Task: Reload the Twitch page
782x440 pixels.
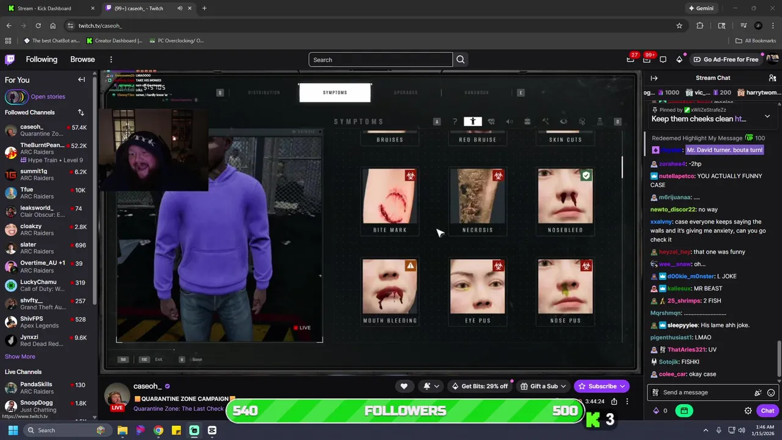Action: (38, 26)
